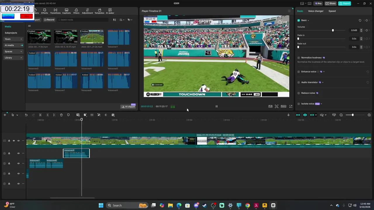Screen dimensions: 374x210
Task: Open the Filters panel
Action: tap(76, 11)
